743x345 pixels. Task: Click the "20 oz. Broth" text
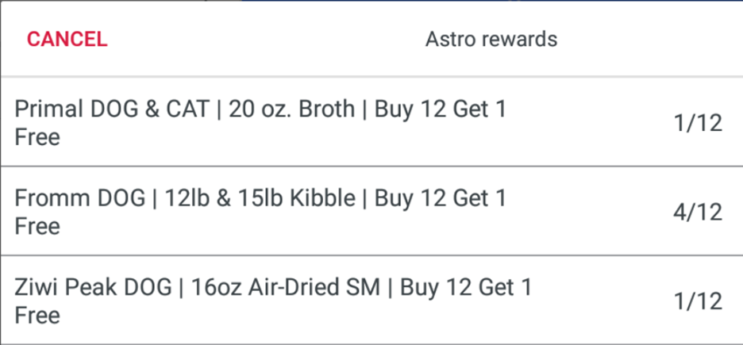[291, 109]
